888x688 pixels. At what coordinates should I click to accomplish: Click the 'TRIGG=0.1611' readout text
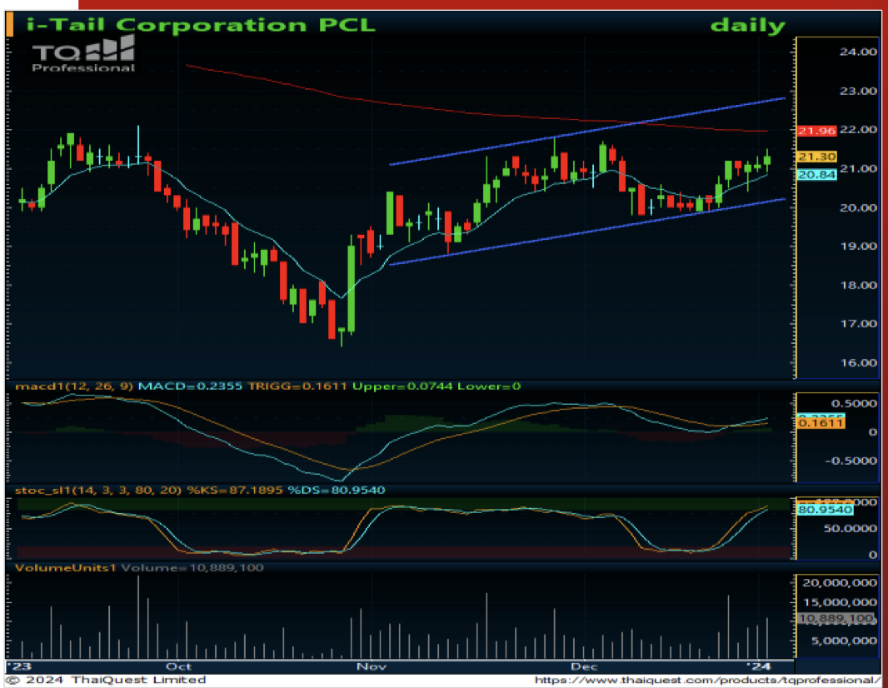[297, 386]
